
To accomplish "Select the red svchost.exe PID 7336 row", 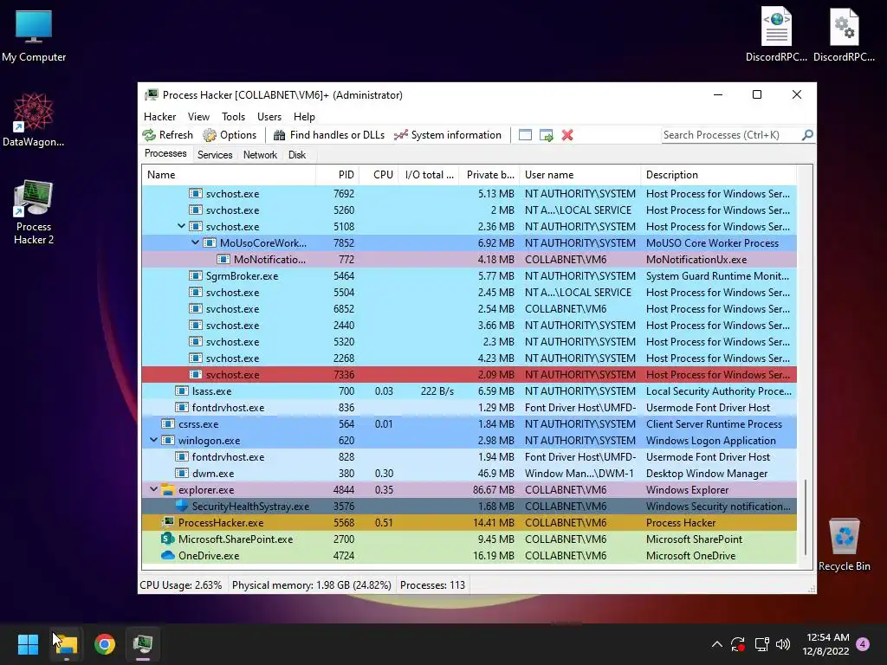I will pyautogui.click(x=469, y=374).
